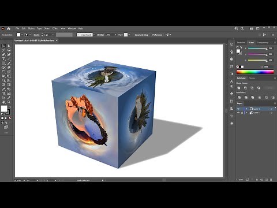Click the Home icon in the top bar
The image size is (277, 208).
(x=9, y=28)
